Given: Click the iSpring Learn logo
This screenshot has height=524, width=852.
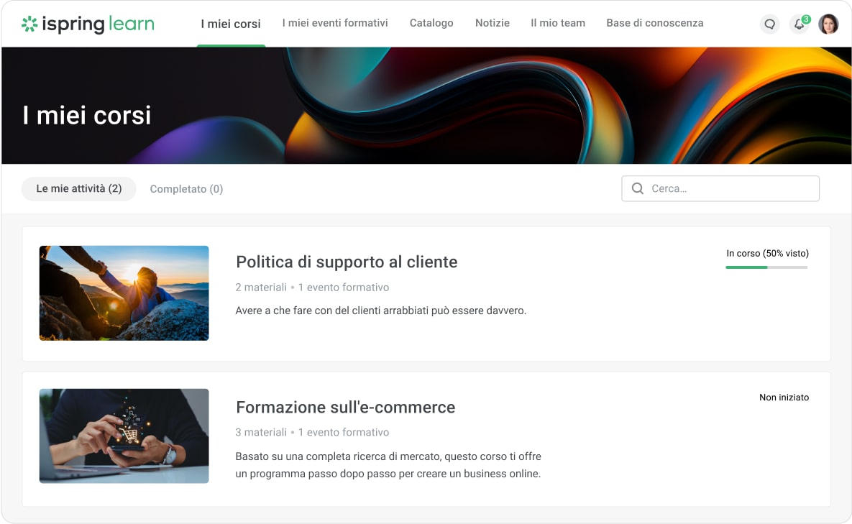Looking at the screenshot, I should pos(86,23).
